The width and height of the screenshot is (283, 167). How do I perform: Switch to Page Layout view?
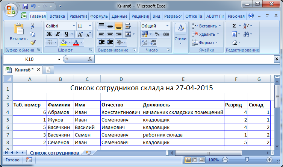195,160
